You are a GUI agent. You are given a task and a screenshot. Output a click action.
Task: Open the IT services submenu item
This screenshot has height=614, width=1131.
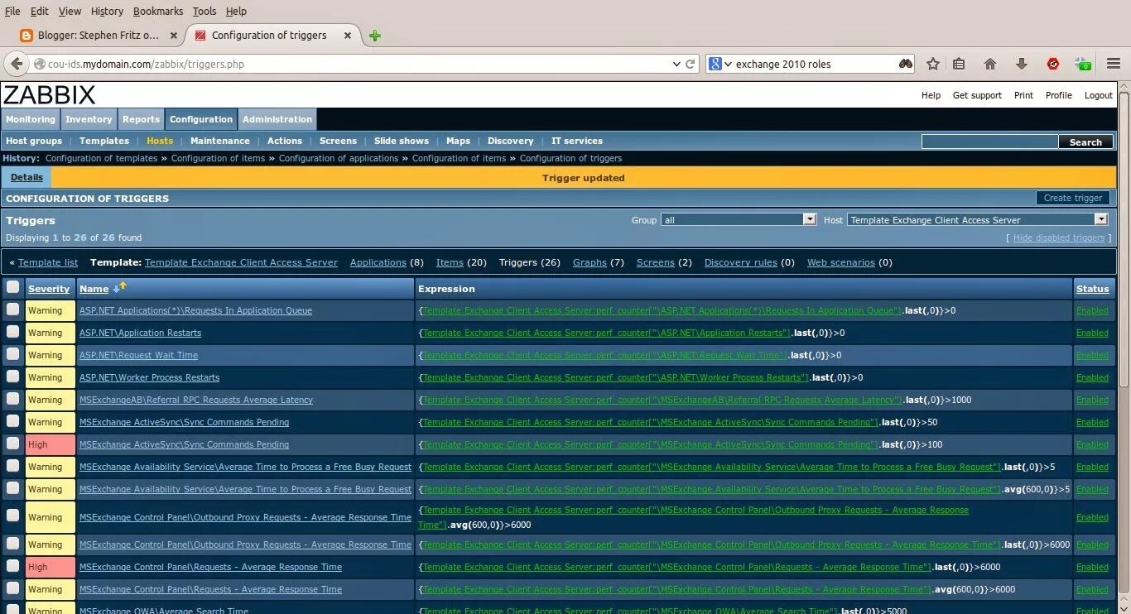tap(577, 141)
